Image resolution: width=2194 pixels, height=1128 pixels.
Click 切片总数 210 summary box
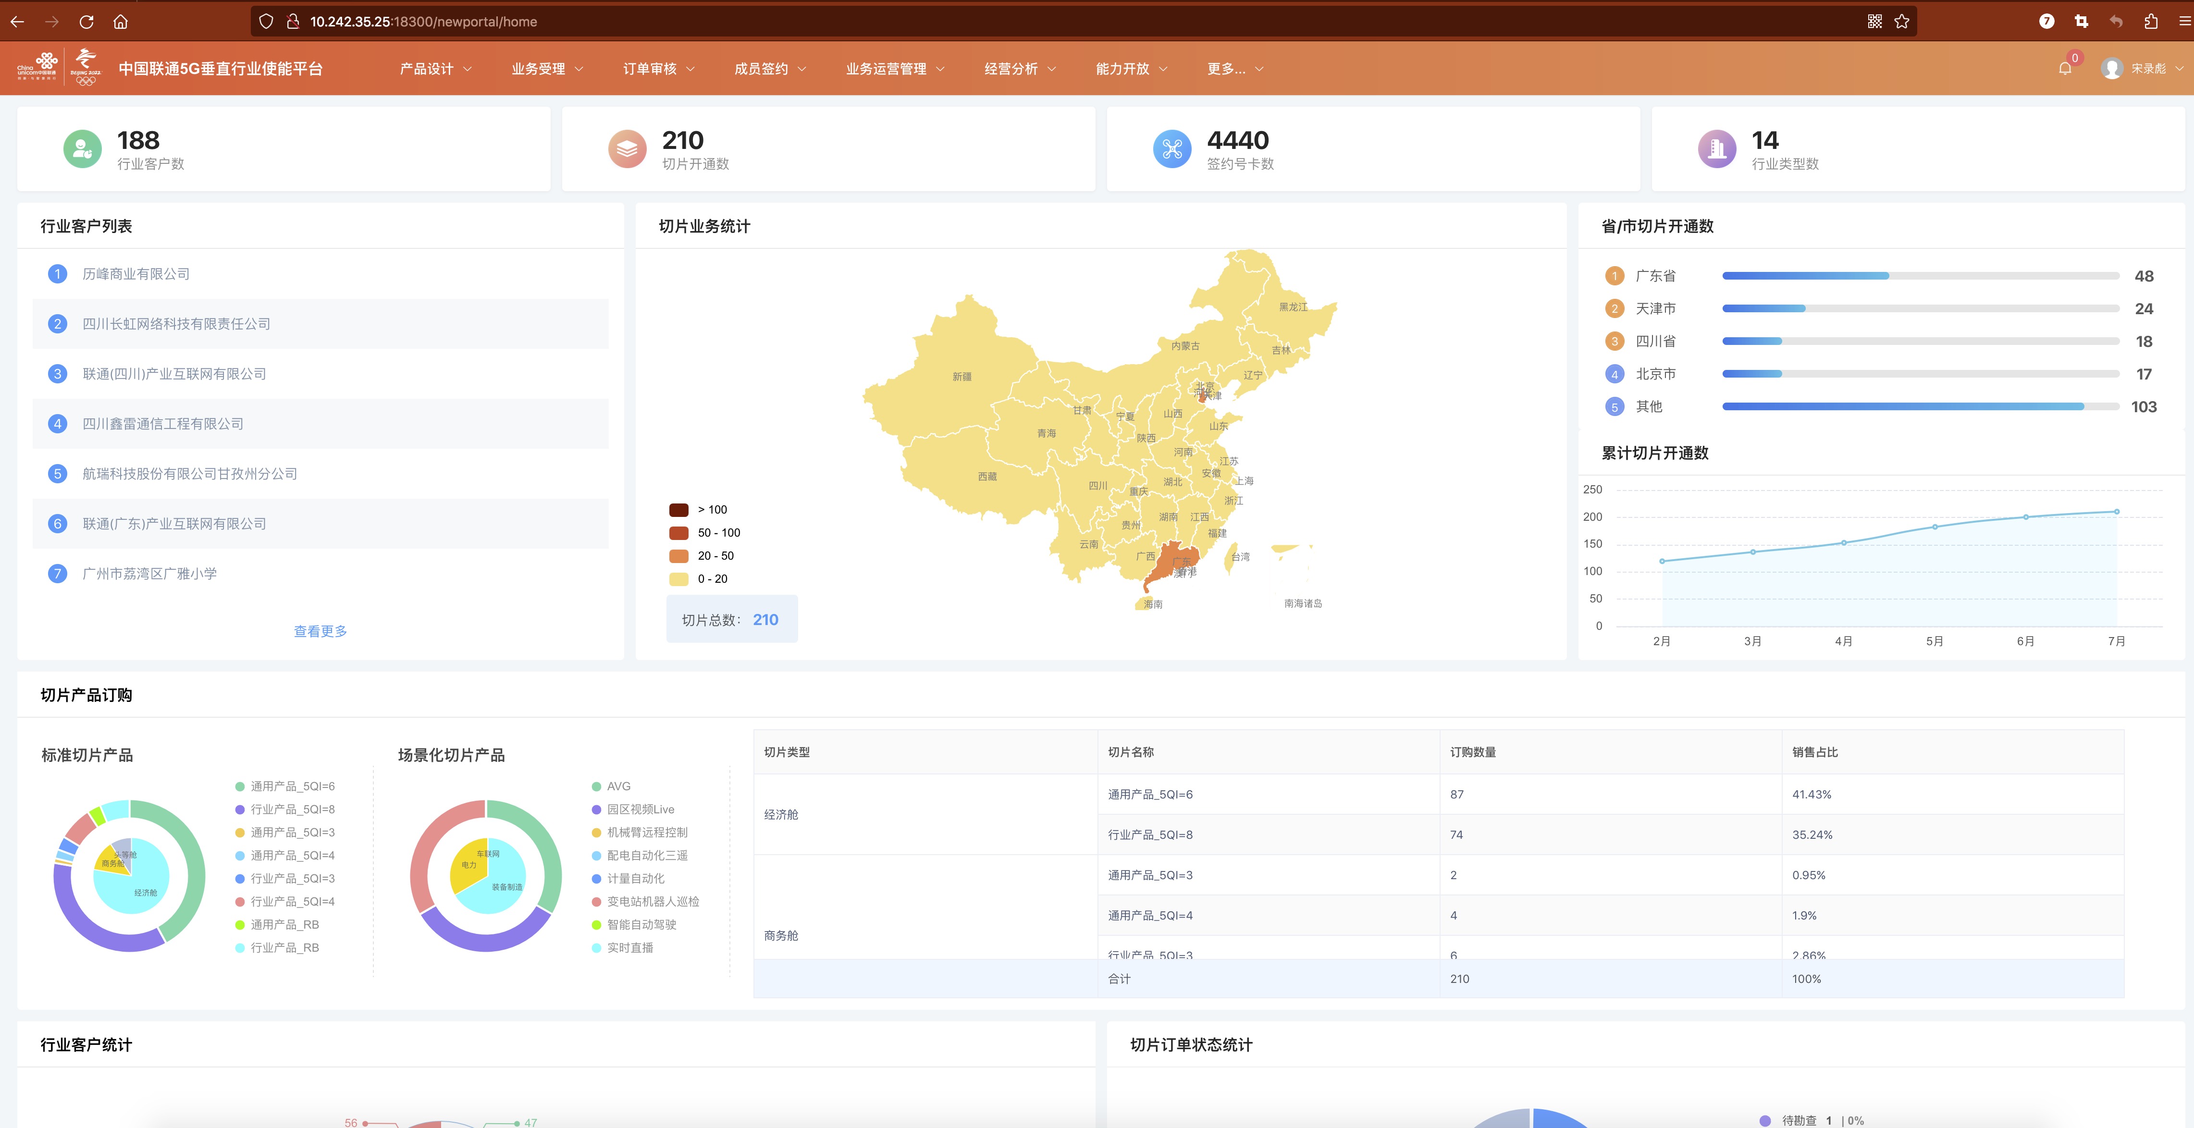coord(732,620)
